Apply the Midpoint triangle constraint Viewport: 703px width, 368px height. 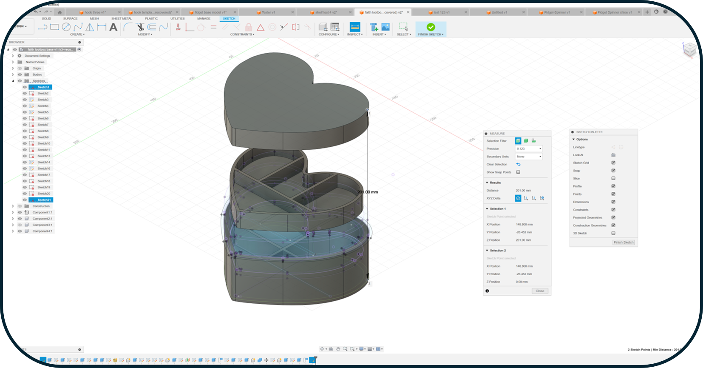tap(261, 27)
